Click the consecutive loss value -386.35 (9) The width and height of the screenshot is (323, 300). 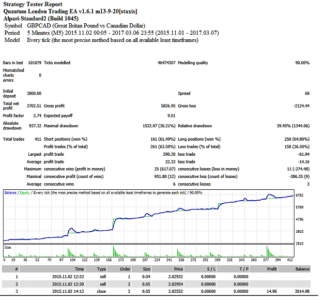[x=299, y=176]
